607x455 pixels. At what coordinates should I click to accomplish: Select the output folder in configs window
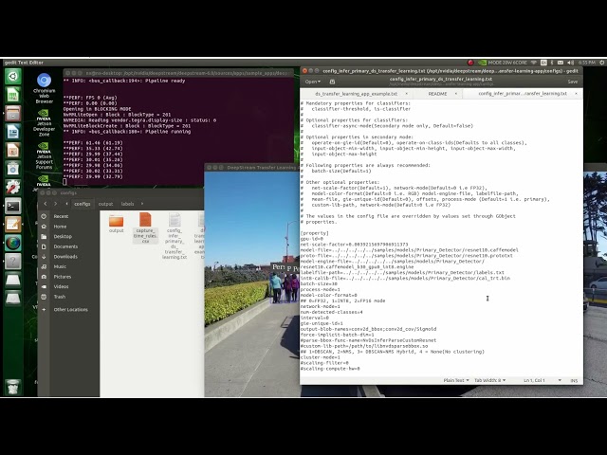pos(116,224)
